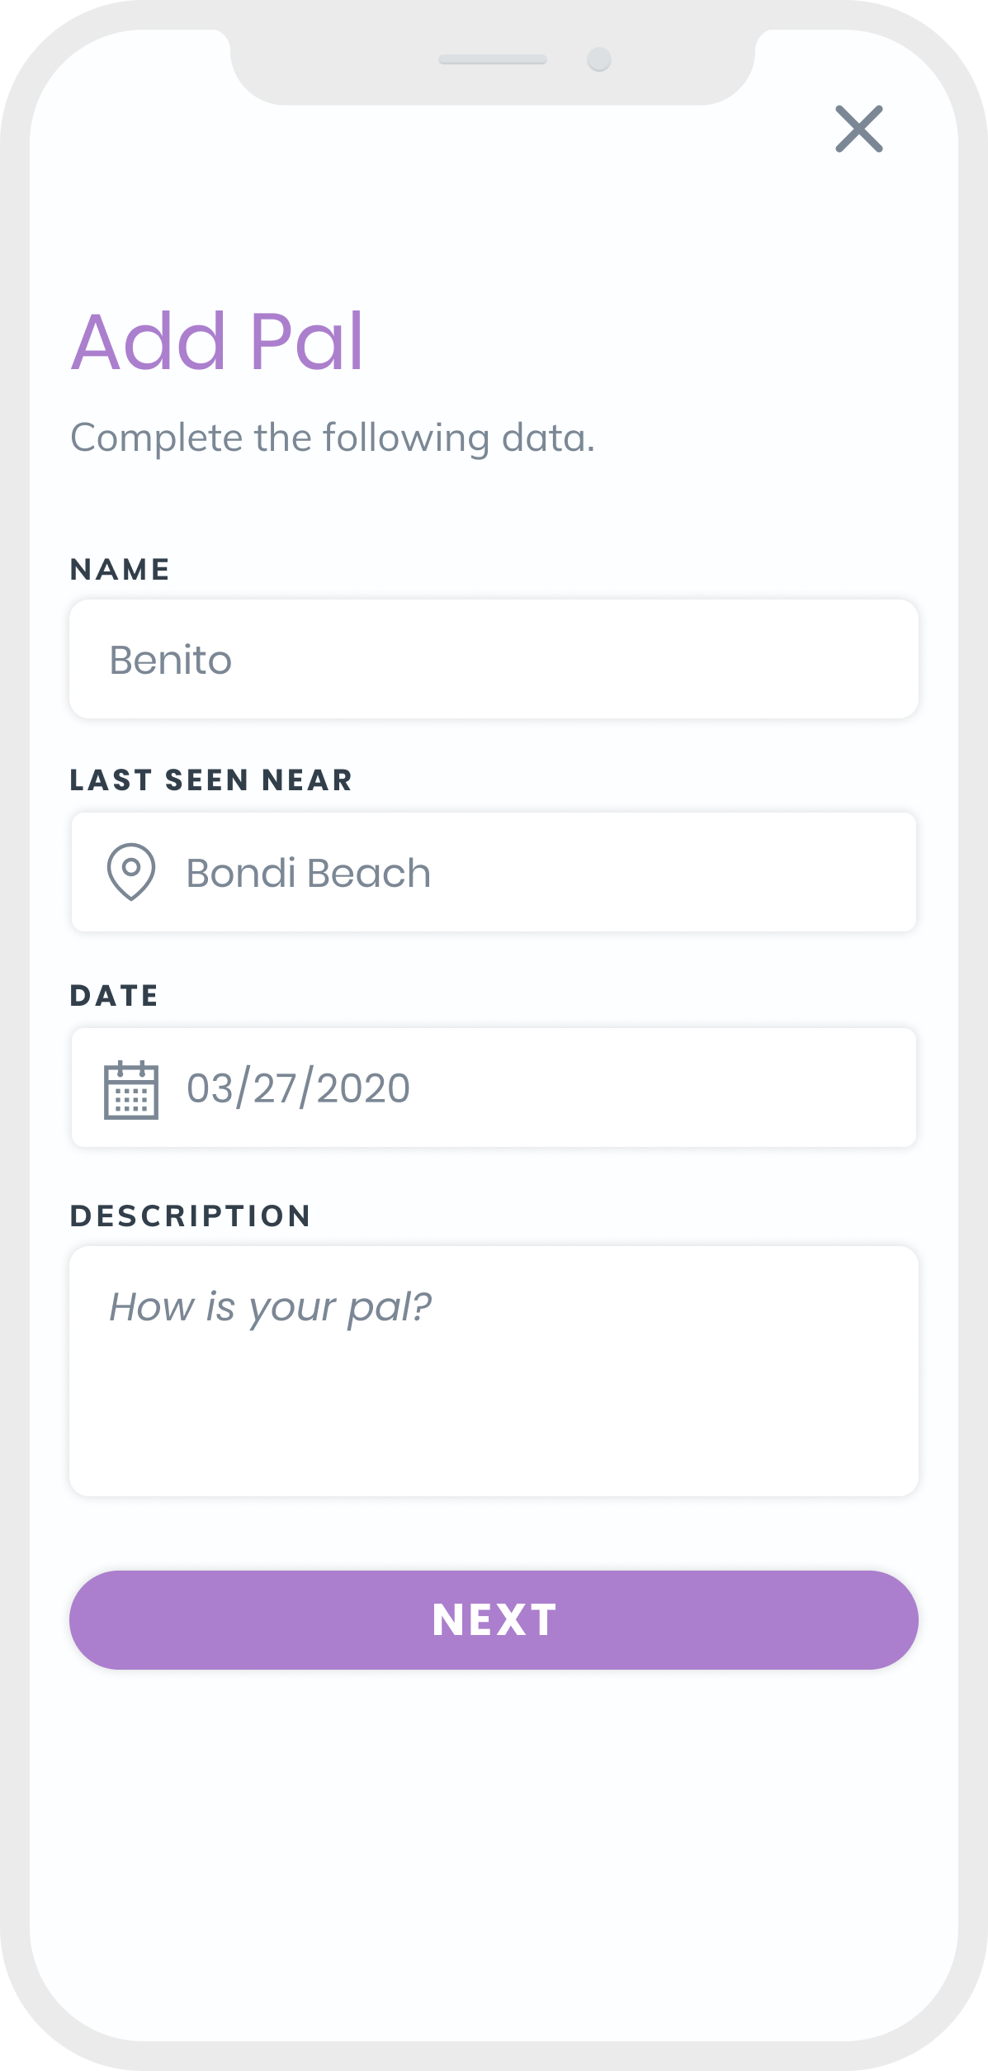Edit the Bondi Beach location text
Screen dimensions: 988x2071
(309, 873)
